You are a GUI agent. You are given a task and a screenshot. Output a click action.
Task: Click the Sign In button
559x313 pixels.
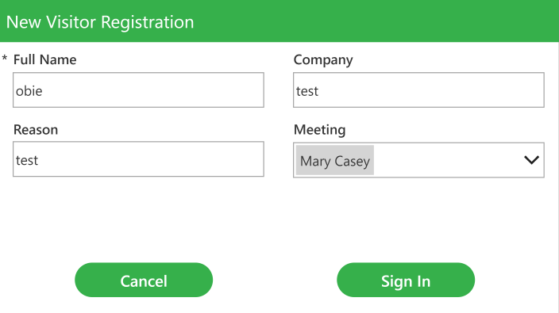pos(406,280)
